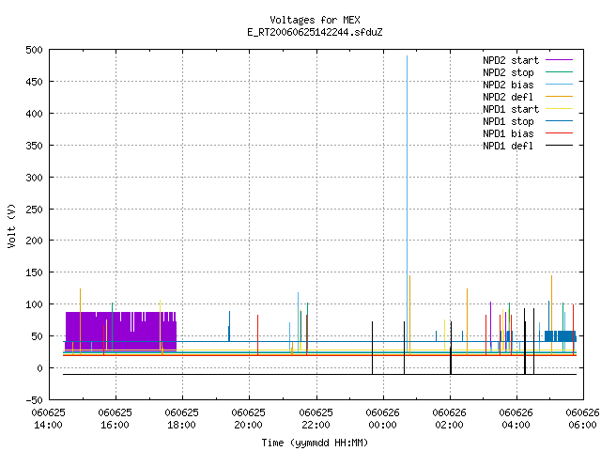Click the 350 y-axis tick label
Screen dimensions: 601x451
(x=34, y=146)
